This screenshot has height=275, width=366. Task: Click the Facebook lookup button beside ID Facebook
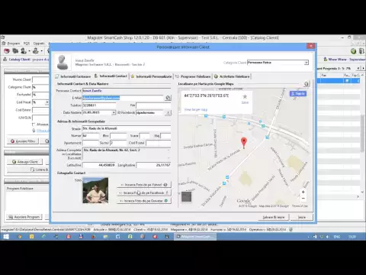tap(168, 112)
